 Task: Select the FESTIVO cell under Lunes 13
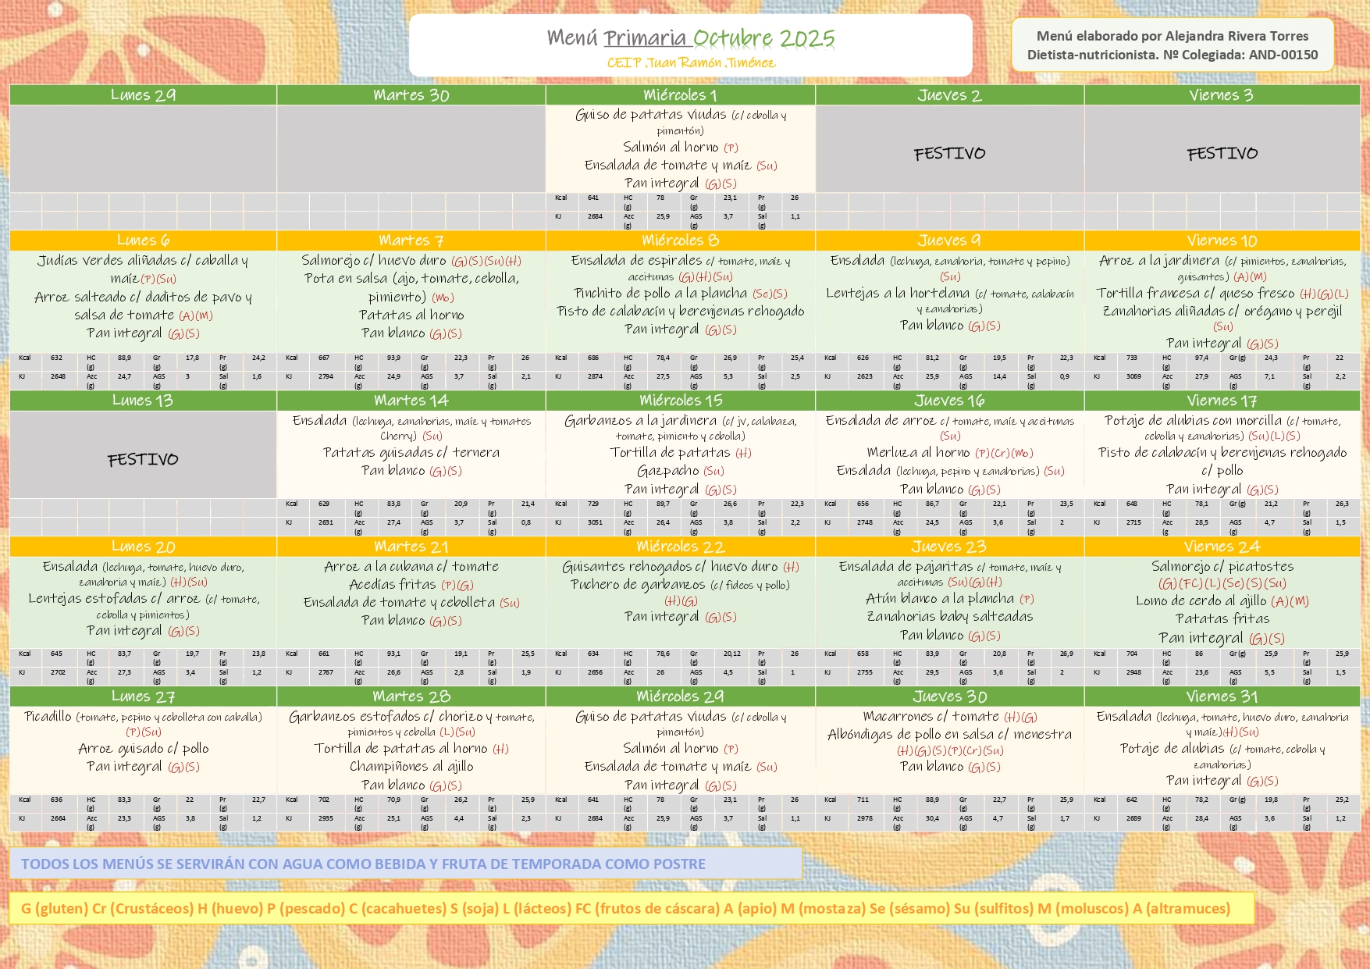click(x=143, y=460)
